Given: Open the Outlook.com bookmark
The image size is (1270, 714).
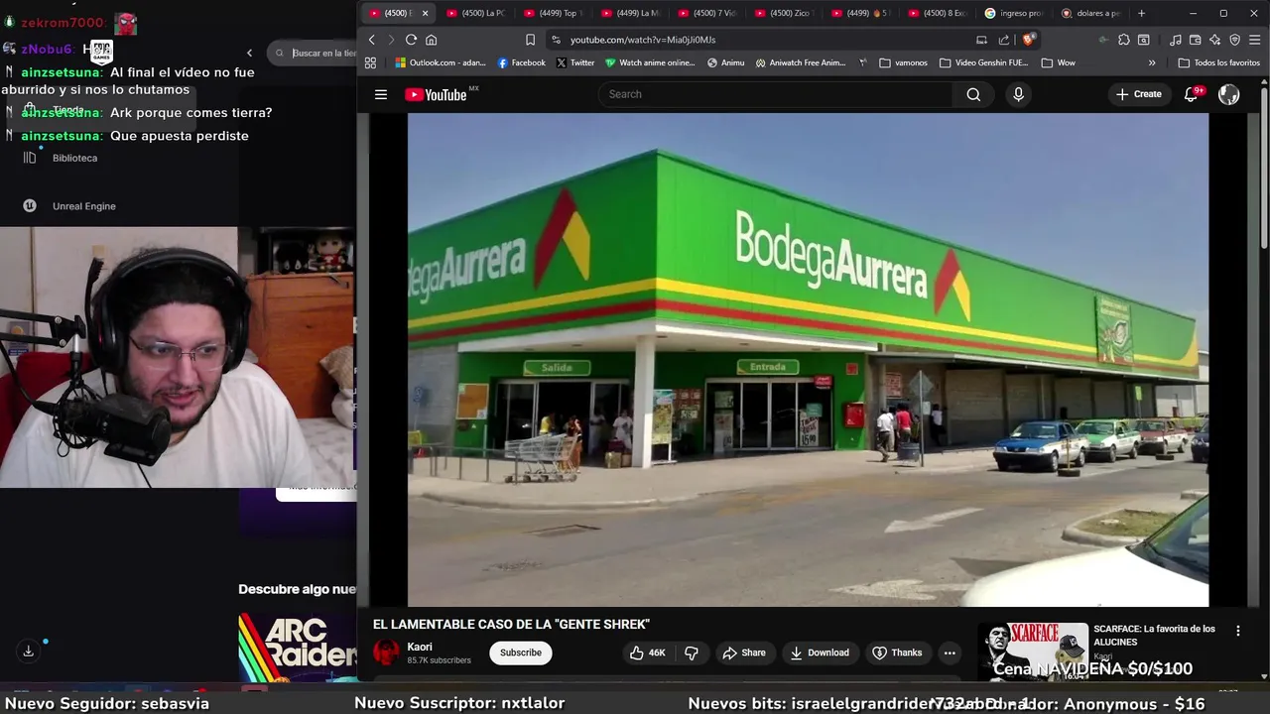Looking at the screenshot, I should (x=441, y=62).
